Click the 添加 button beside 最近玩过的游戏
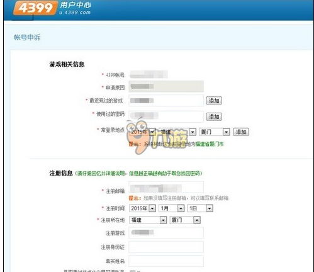The width and height of the screenshot is (314, 272). pyautogui.click(x=214, y=101)
